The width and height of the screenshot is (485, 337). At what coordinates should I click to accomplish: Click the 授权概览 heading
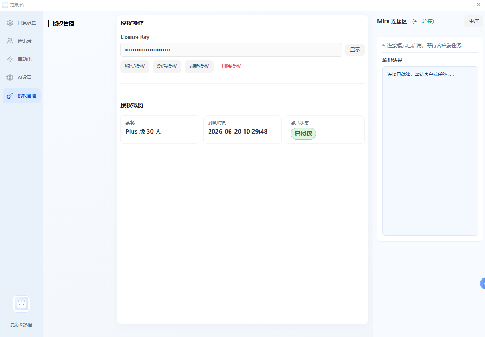tap(132, 105)
